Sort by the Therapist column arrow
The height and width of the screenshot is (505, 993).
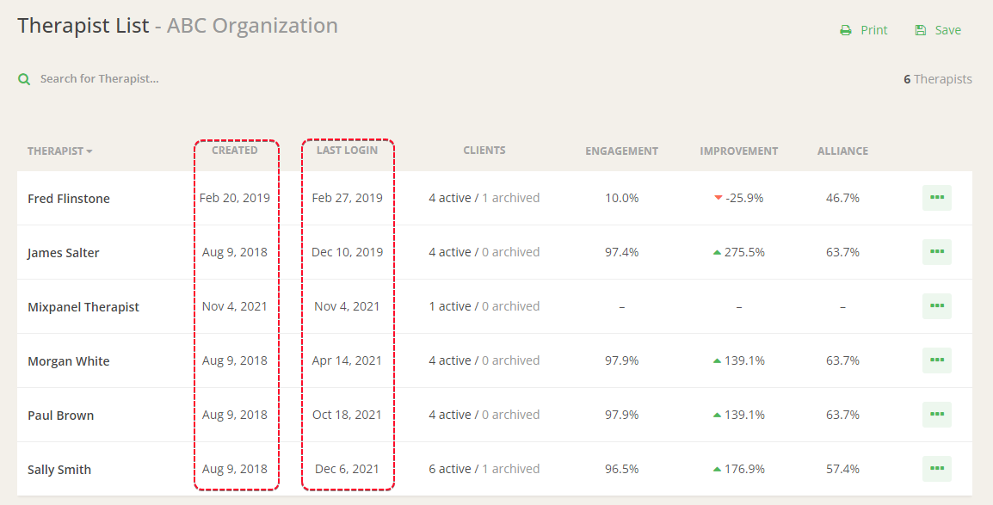click(x=89, y=151)
